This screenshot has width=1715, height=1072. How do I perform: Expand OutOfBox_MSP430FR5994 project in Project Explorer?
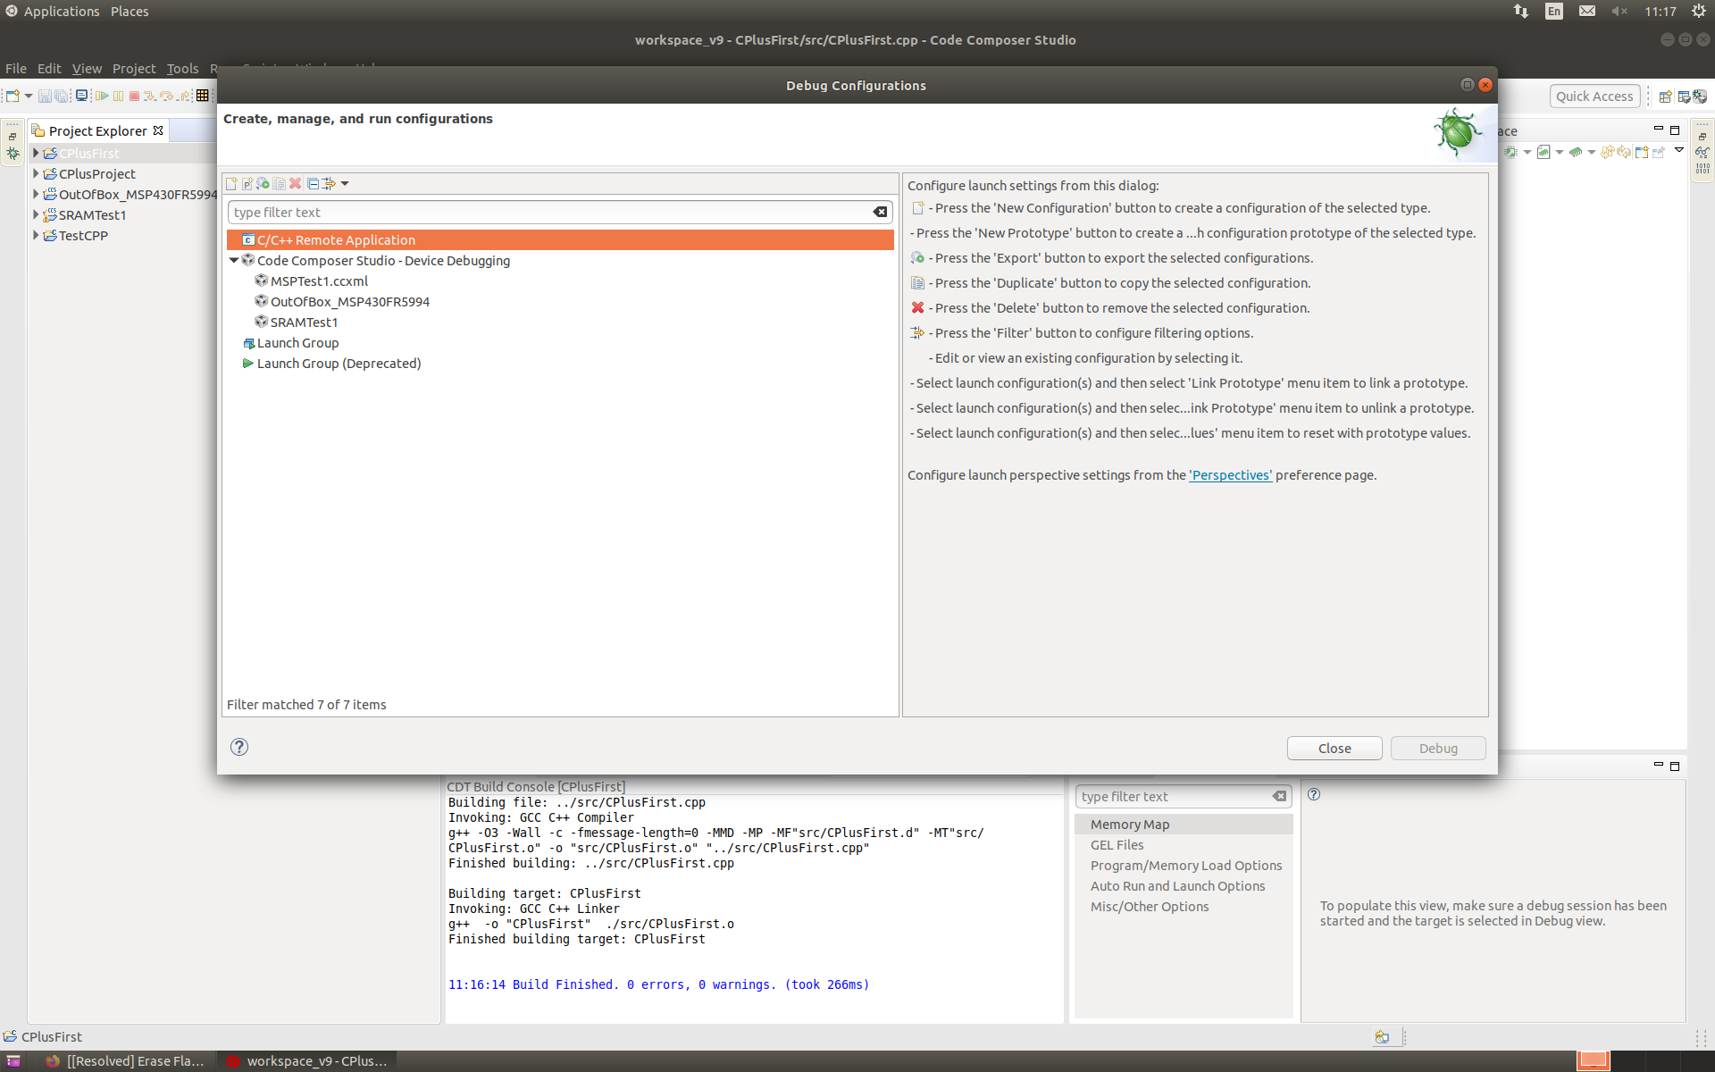tap(36, 195)
